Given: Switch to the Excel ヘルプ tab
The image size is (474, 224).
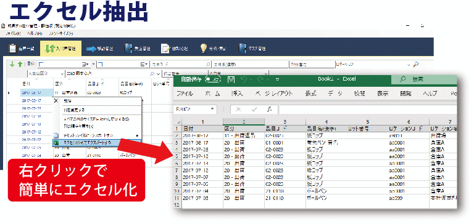Looking at the screenshot, I should tap(430, 94).
